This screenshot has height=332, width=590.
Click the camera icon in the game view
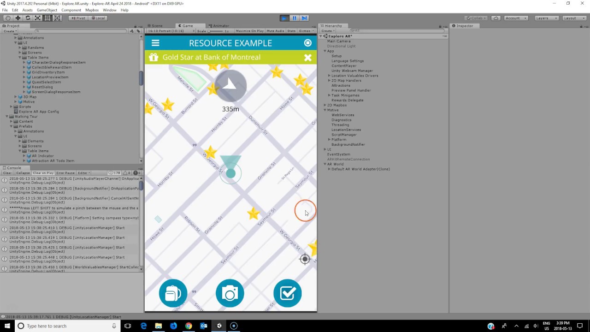coord(230,293)
